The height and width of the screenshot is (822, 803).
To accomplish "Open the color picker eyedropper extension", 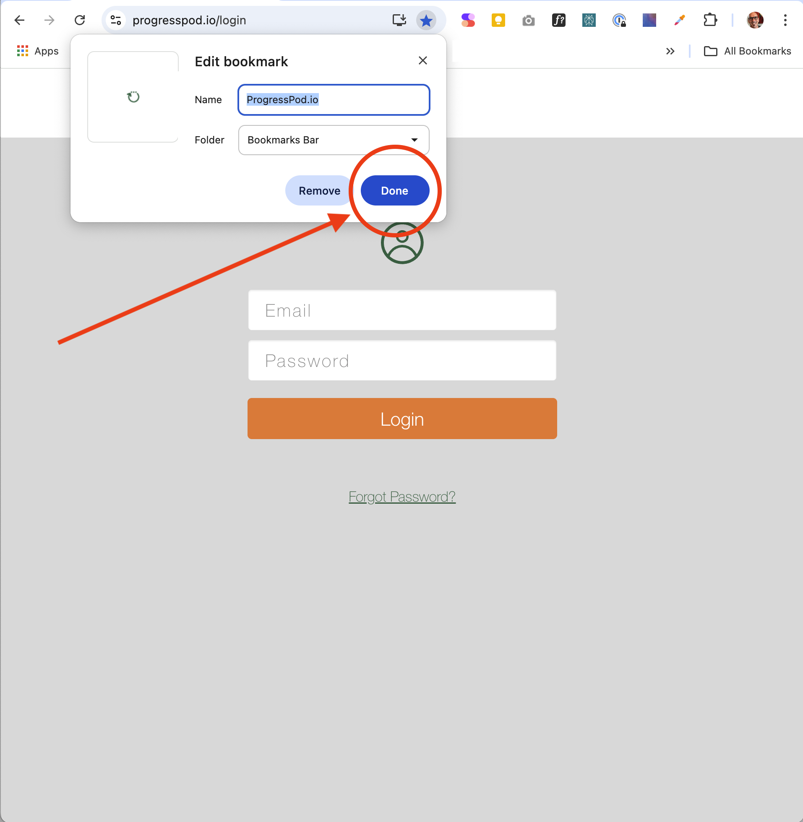I will (679, 20).
